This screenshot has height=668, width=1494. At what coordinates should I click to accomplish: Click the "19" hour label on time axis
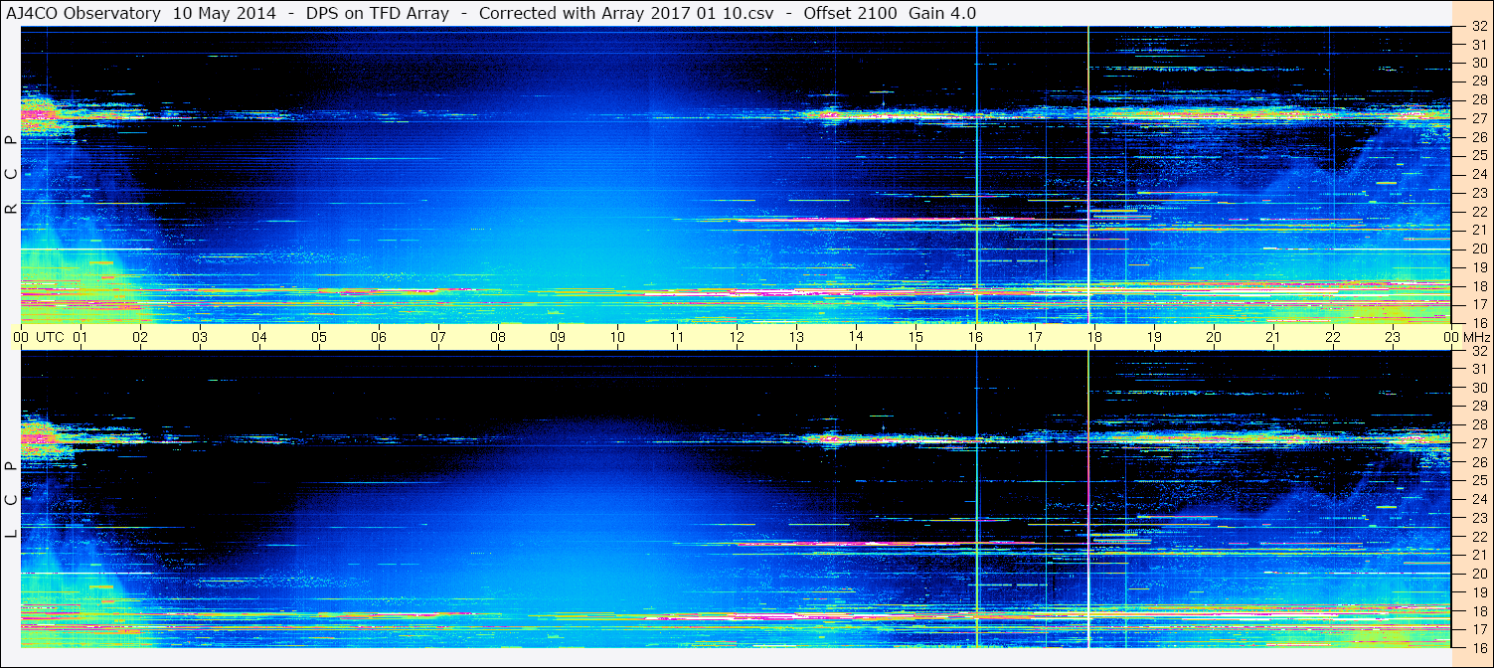coord(1154,337)
